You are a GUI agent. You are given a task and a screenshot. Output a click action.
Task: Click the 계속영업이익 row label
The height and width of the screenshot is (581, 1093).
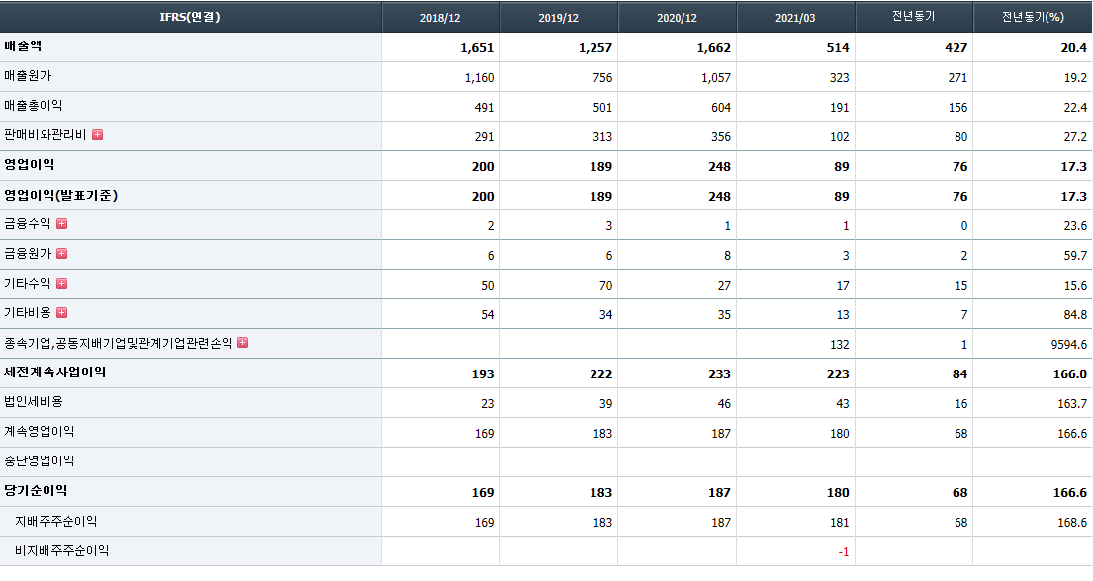[x=39, y=431]
